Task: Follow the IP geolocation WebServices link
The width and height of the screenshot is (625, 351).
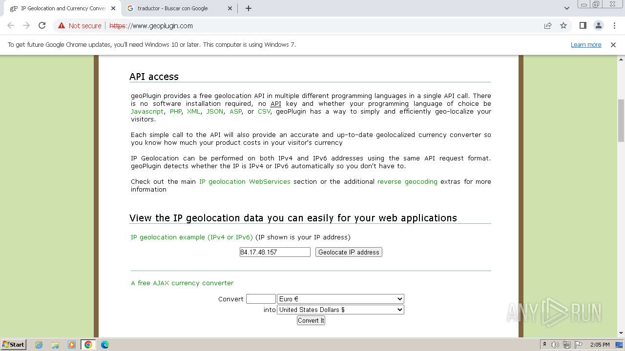Action: click(x=245, y=182)
